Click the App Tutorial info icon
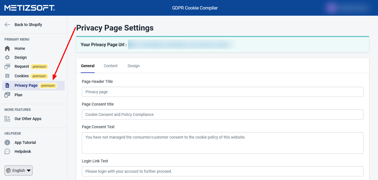The height and width of the screenshot is (180, 378). point(7,142)
